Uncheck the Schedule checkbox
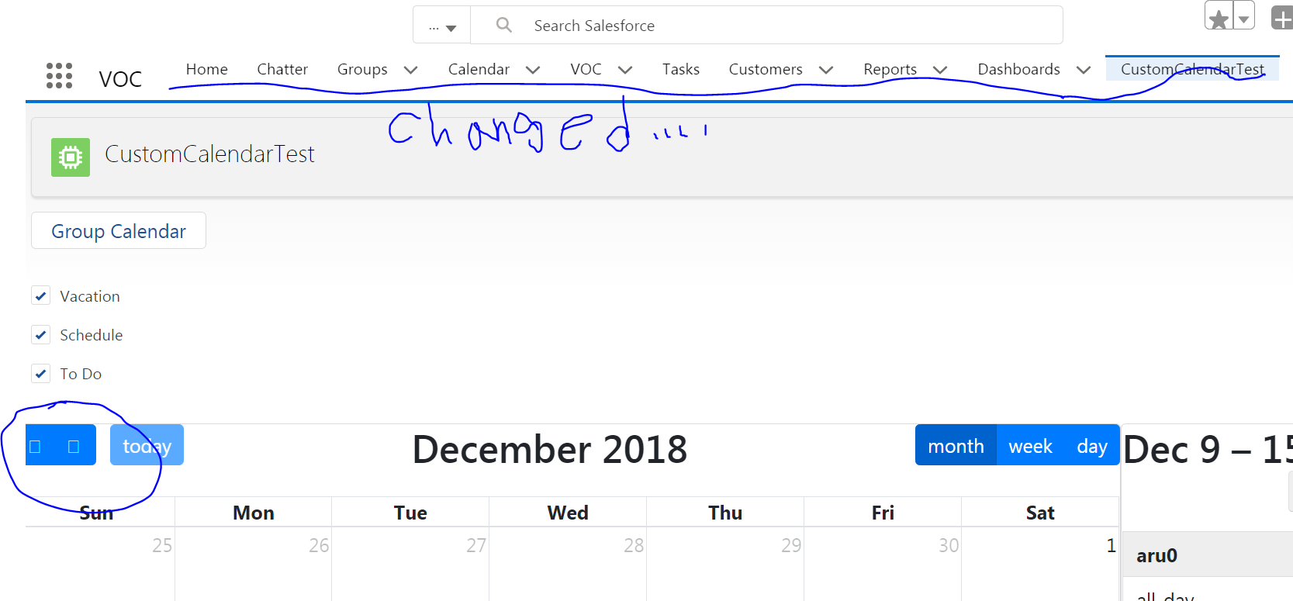1293x601 pixels. 41,335
